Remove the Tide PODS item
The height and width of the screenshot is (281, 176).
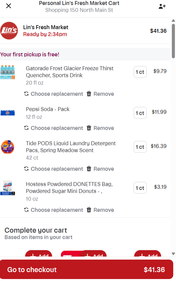[100, 169]
